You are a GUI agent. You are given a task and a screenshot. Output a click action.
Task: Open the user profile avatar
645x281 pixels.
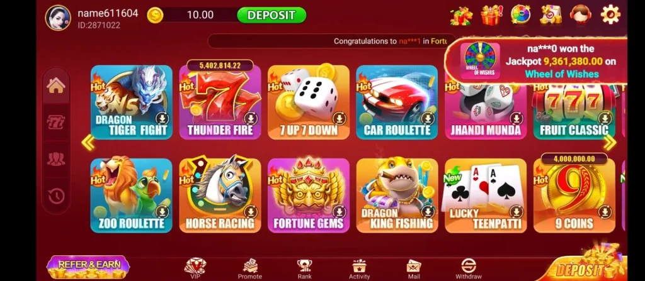[x=58, y=18]
